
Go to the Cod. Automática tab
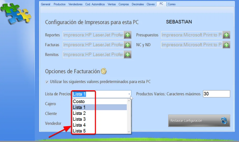(x=95, y=4)
